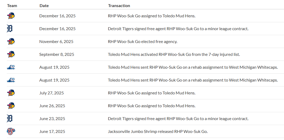
Task: Click Mud Hens logo in September 8 row
Action: (11, 54)
